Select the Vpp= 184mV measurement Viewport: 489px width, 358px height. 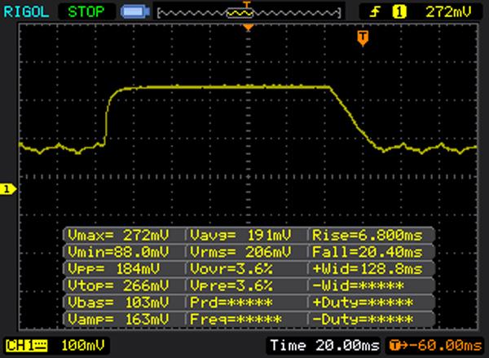pyautogui.click(x=124, y=269)
